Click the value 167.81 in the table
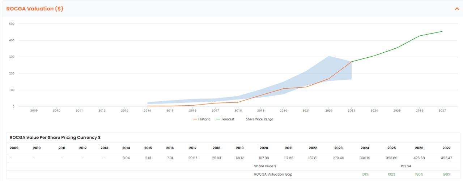 click(x=313, y=158)
